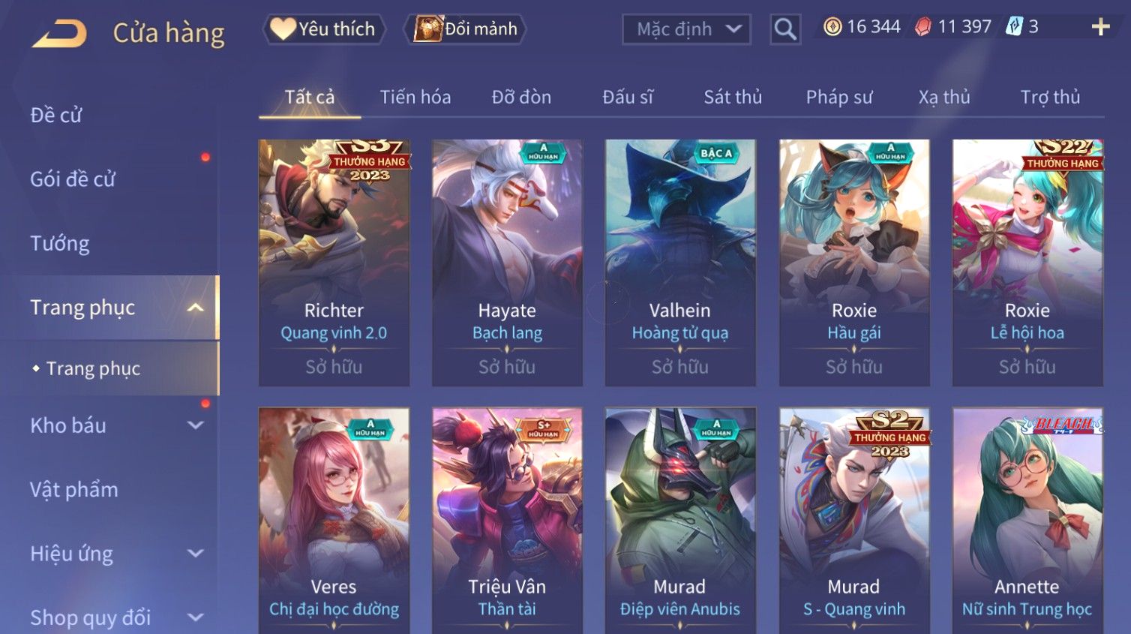Screen dimensions: 1131x634
Task: Tap the golden back arrow icon
Action: (59, 33)
